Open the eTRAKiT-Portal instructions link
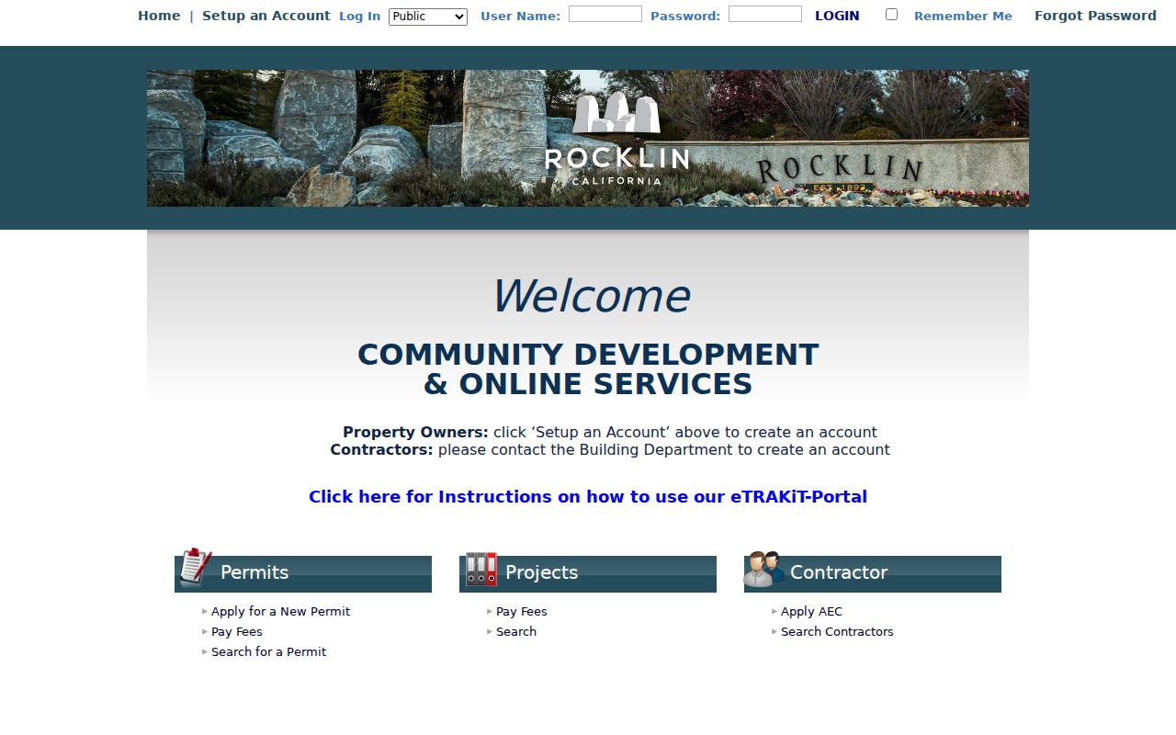The height and width of the screenshot is (735, 1176). pyautogui.click(x=588, y=497)
